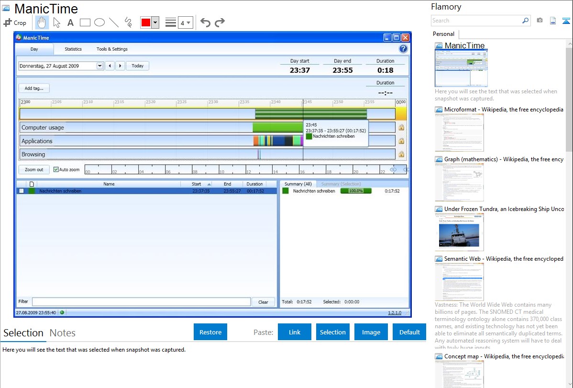The width and height of the screenshot is (573, 388).
Task: Click the Add tag... button
Action: [x=34, y=88]
